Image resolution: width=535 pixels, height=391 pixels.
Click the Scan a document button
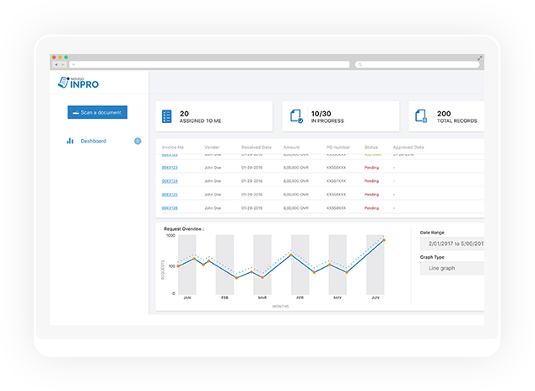coord(97,112)
